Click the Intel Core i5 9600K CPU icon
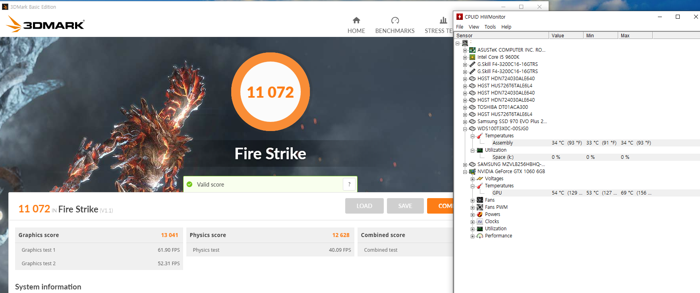The image size is (700, 293). point(472,57)
